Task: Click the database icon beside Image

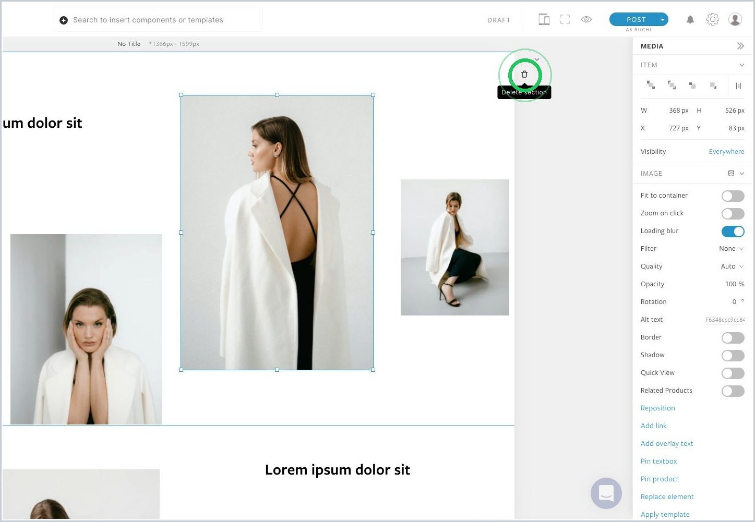Action: pos(731,173)
